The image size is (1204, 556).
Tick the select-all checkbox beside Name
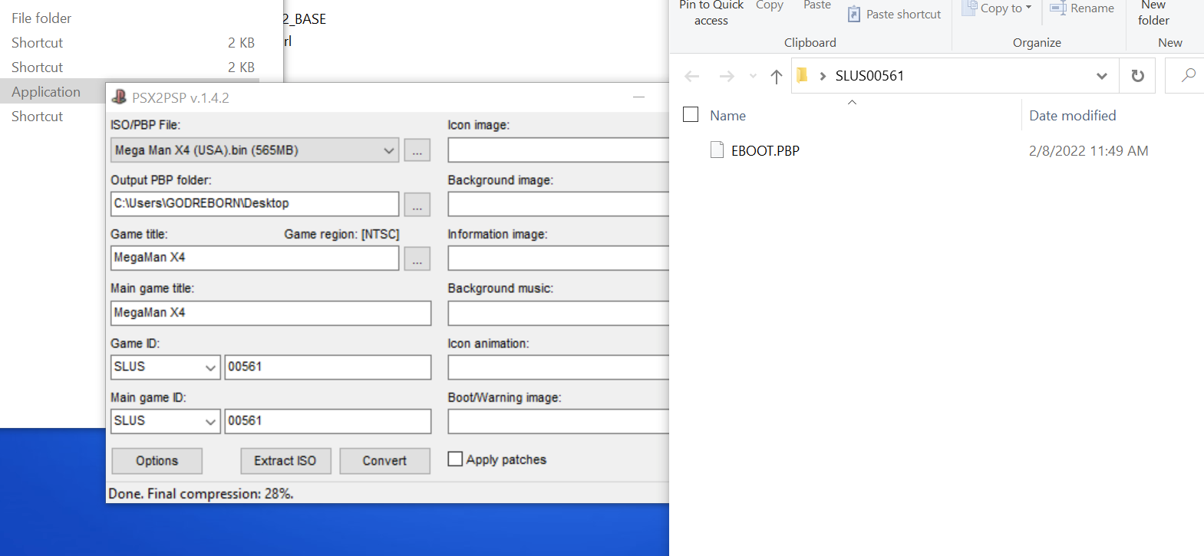click(691, 114)
